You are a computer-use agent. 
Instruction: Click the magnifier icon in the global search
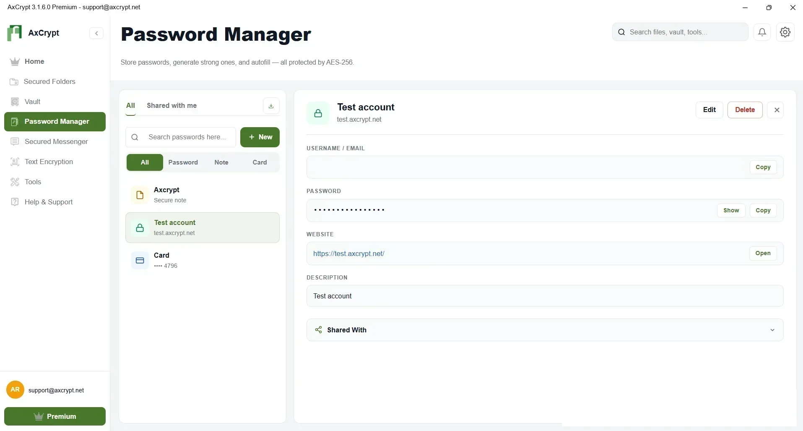pyautogui.click(x=622, y=32)
